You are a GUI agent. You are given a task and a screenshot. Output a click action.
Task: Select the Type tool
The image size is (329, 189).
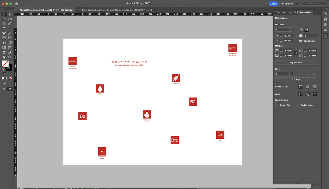4,29
